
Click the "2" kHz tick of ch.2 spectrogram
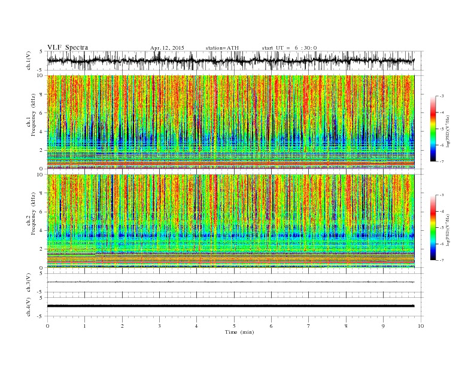42,249
